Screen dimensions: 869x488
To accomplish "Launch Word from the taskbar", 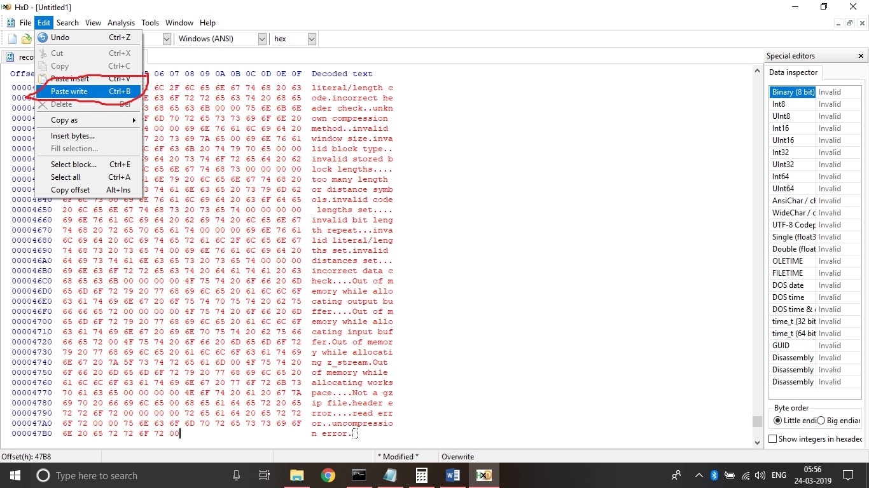I will [453, 475].
